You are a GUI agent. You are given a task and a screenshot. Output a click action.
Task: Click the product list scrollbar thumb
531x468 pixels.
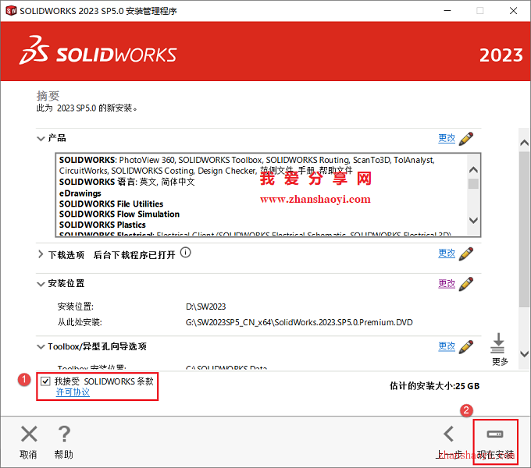(x=473, y=183)
